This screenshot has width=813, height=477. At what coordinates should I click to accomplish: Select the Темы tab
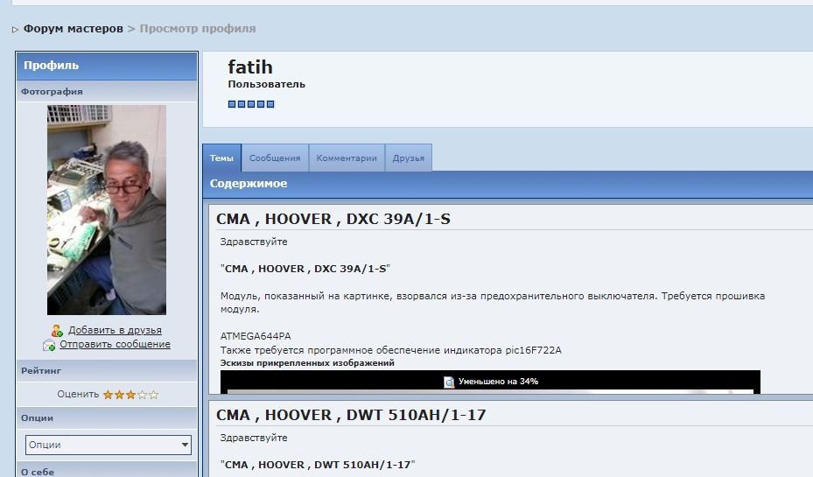pos(221,158)
